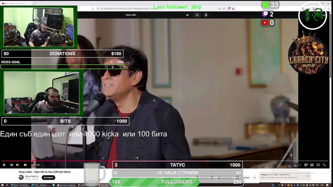Open a new browser tab
The height and width of the screenshot is (187, 333).
click(x=34, y=3)
